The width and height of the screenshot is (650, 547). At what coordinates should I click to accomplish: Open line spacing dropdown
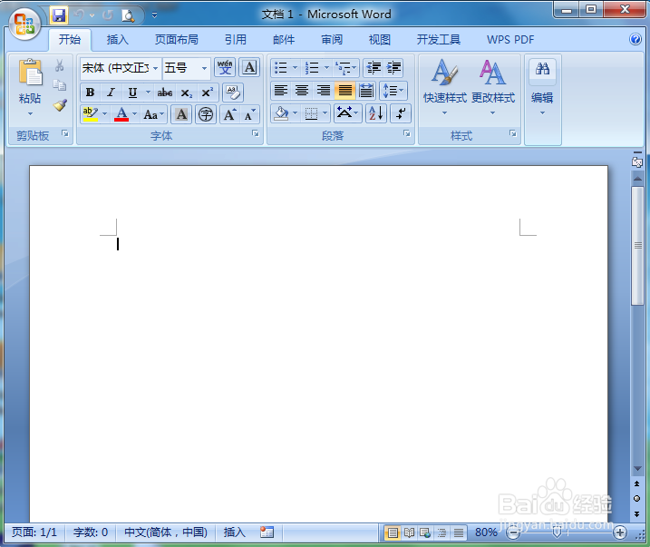(393, 91)
